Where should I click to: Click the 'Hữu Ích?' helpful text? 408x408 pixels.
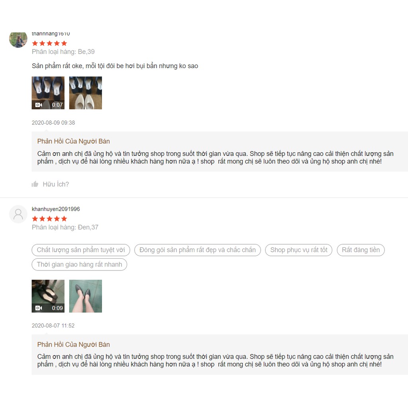pyautogui.click(x=56, y=184)
